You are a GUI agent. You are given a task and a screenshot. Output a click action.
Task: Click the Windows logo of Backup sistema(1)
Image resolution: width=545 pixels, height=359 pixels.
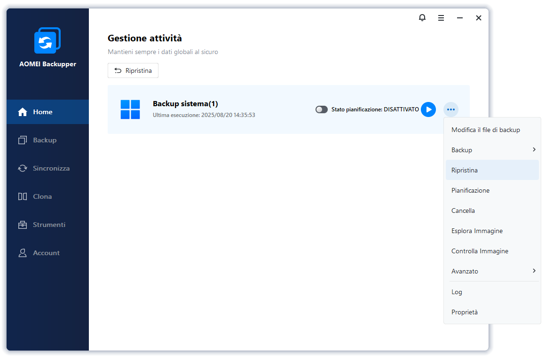[x=130, y=109]
